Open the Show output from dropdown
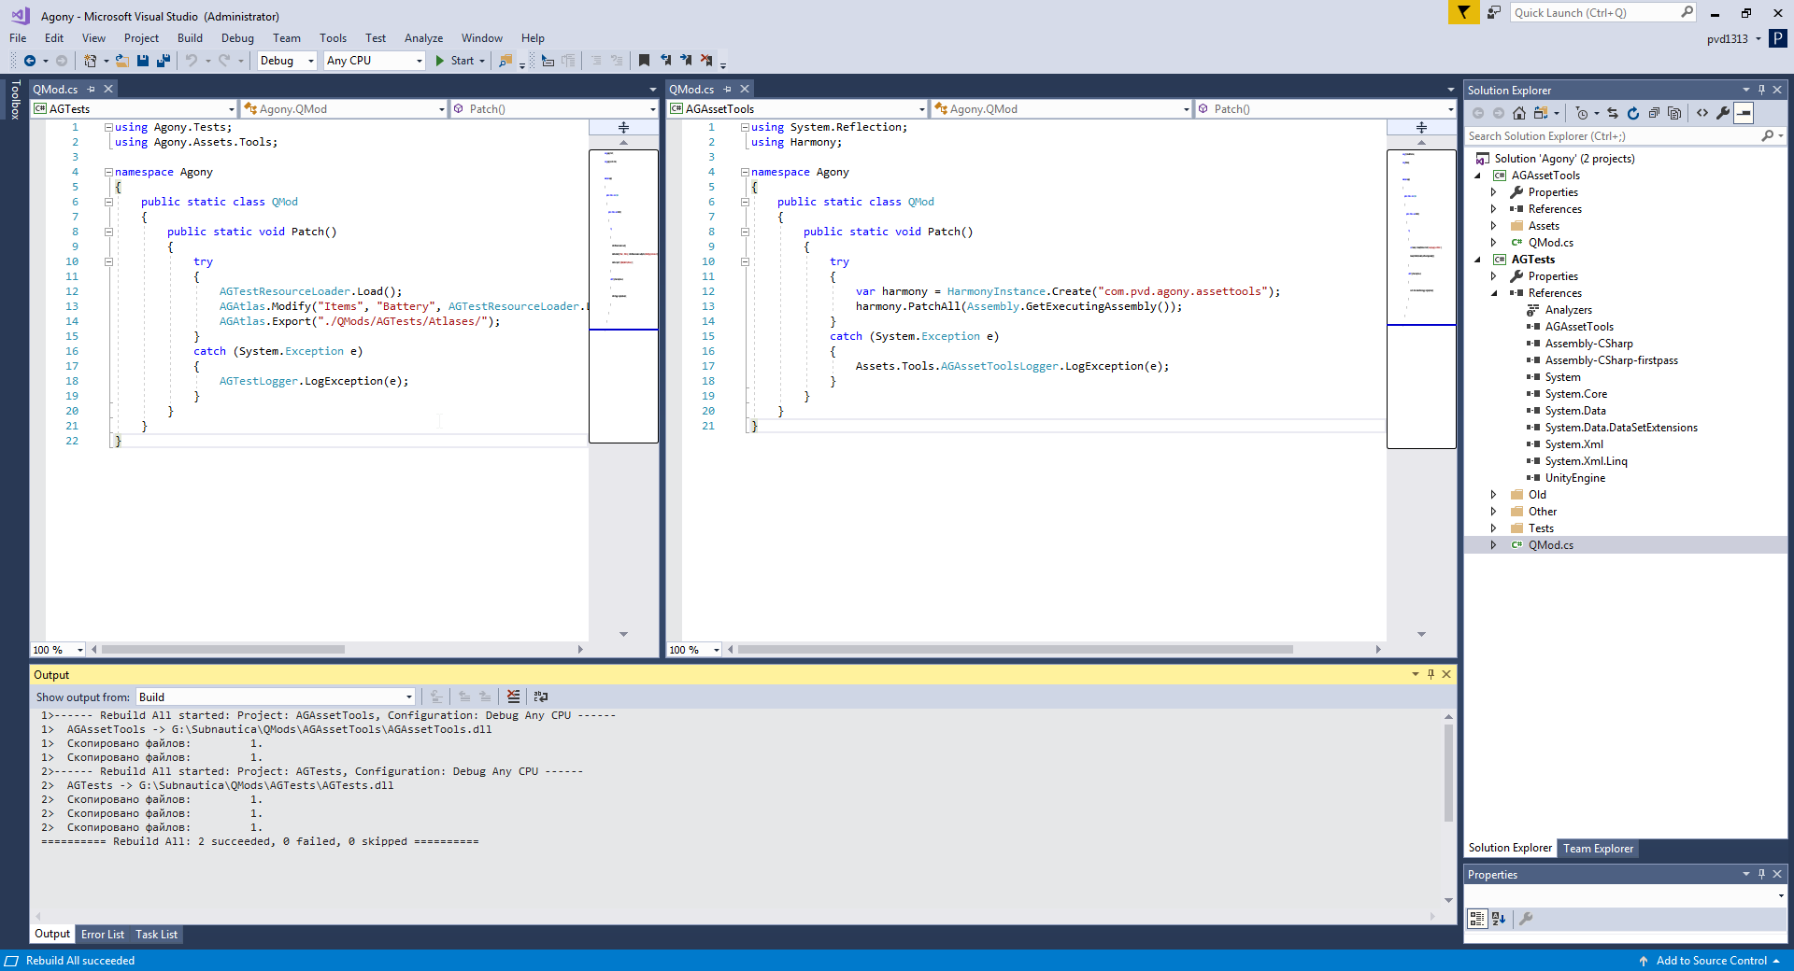Image resolution: width=1794 pixels, height=971 pixels. 408,697
